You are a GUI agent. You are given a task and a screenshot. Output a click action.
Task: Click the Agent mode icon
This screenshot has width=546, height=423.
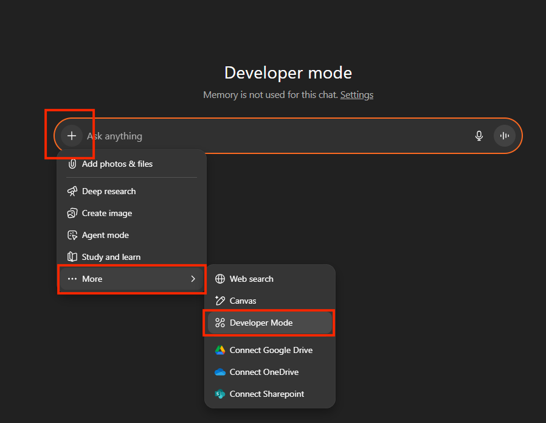click(72, 235)
